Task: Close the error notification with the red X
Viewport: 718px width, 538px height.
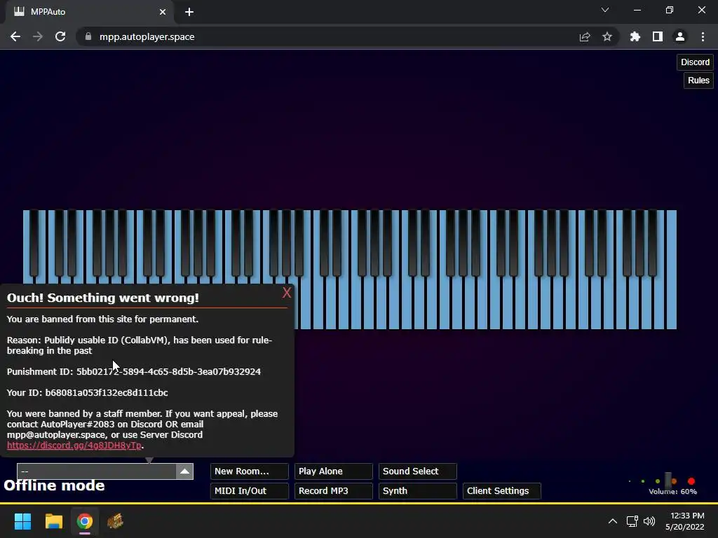Action: 287,293
